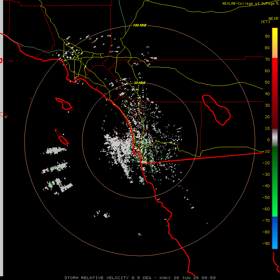Click the KNKX radar site identifier
The height and width of the screenshot is (280, 280).
(165, 278)
